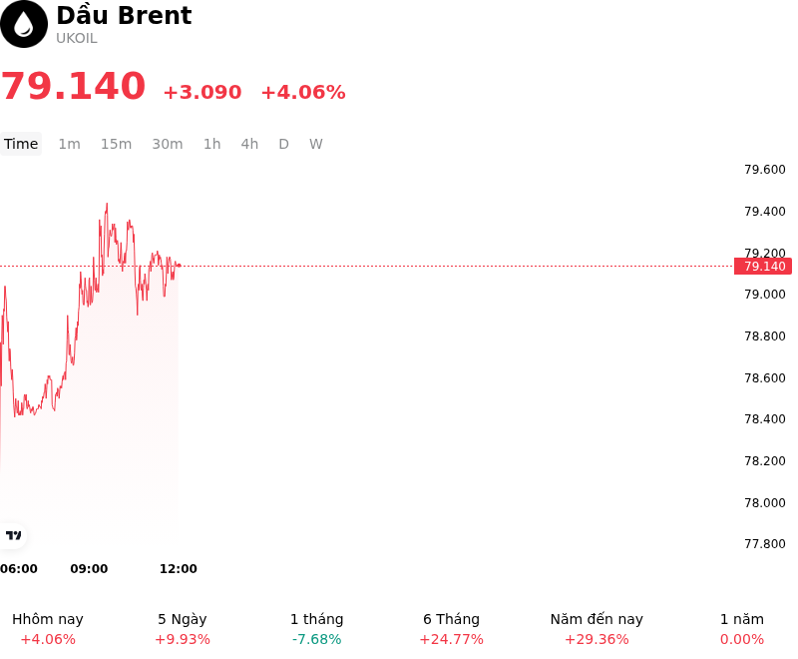Switch chart to 1m interval
This screenshot has height=659, width=798.
(x=69, y=144)
